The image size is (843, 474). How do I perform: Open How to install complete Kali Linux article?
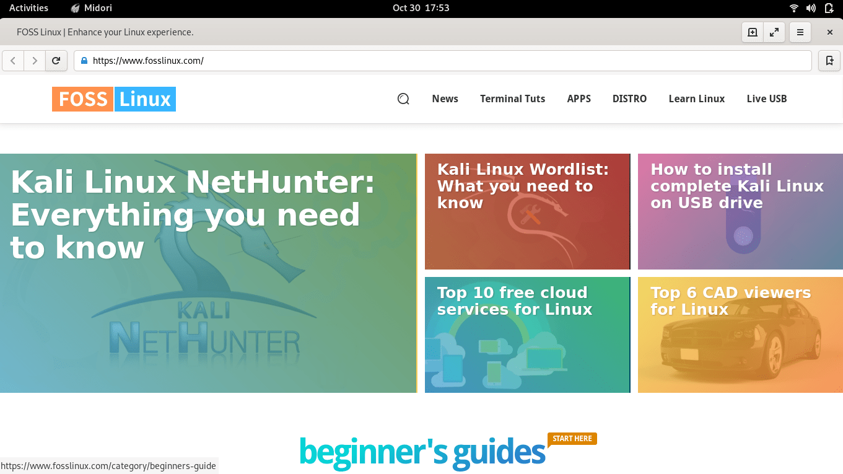pos(737,186)
